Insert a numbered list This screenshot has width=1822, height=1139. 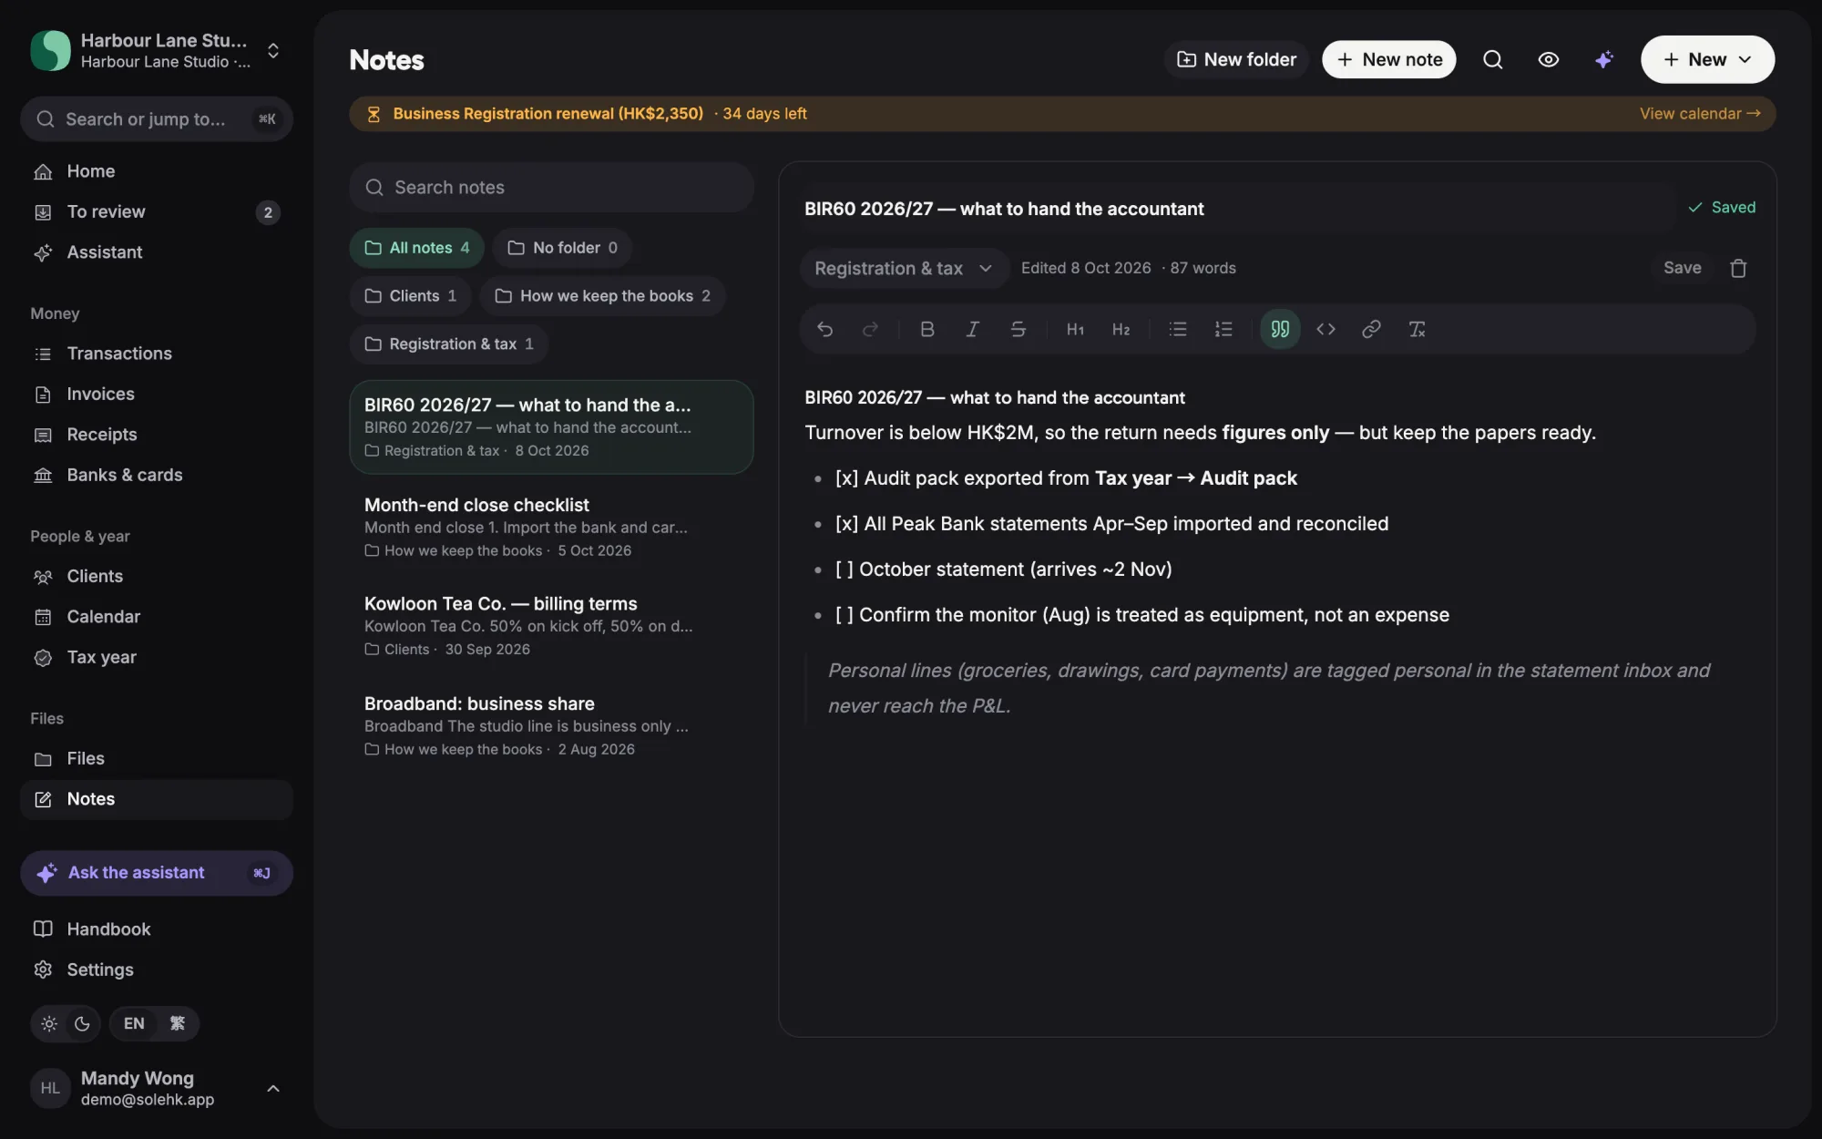point(1223,329)
